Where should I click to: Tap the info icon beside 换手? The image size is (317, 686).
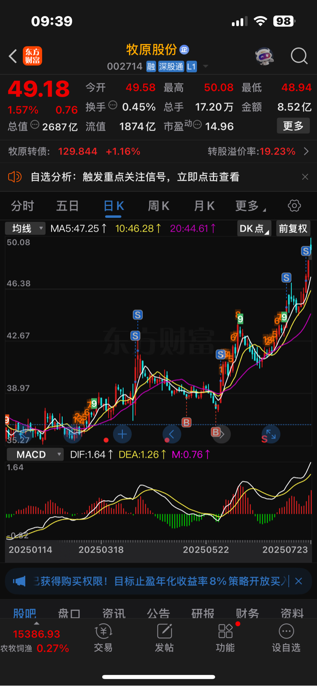(113, 106)
